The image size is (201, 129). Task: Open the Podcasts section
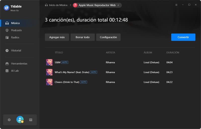pos(16,30)
